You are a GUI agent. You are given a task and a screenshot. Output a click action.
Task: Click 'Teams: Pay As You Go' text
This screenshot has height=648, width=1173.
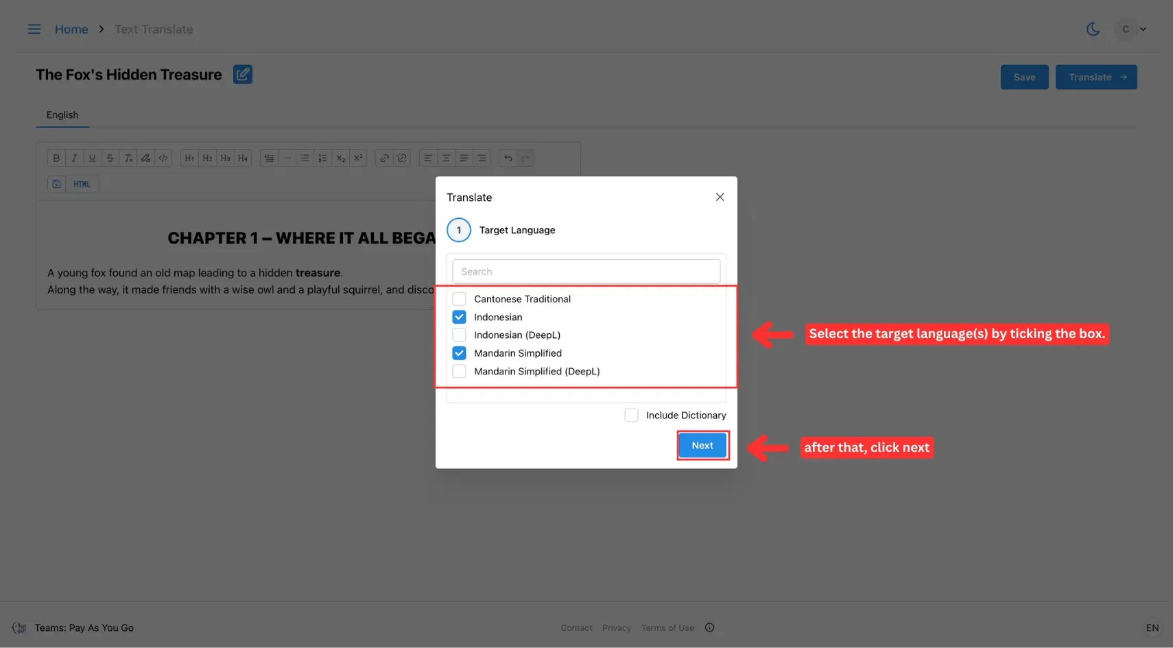coord(84,627)
